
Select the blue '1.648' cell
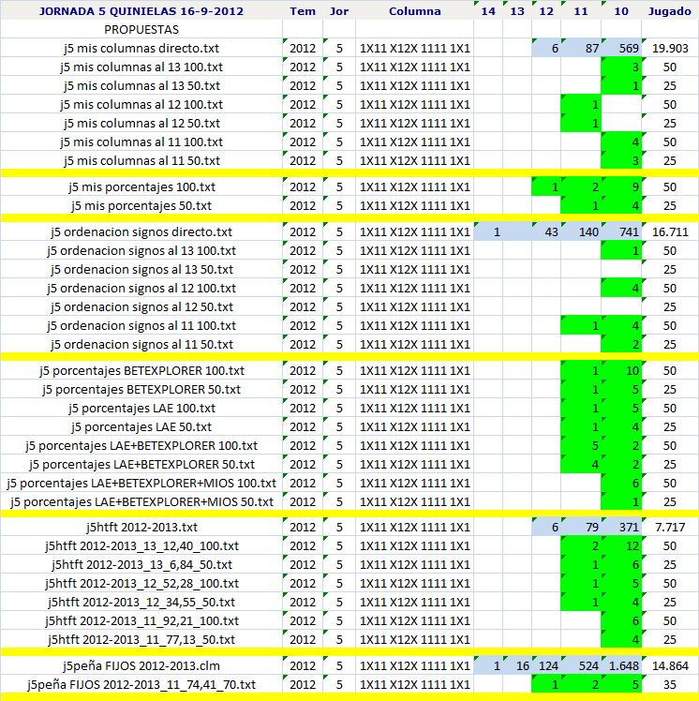621,665
